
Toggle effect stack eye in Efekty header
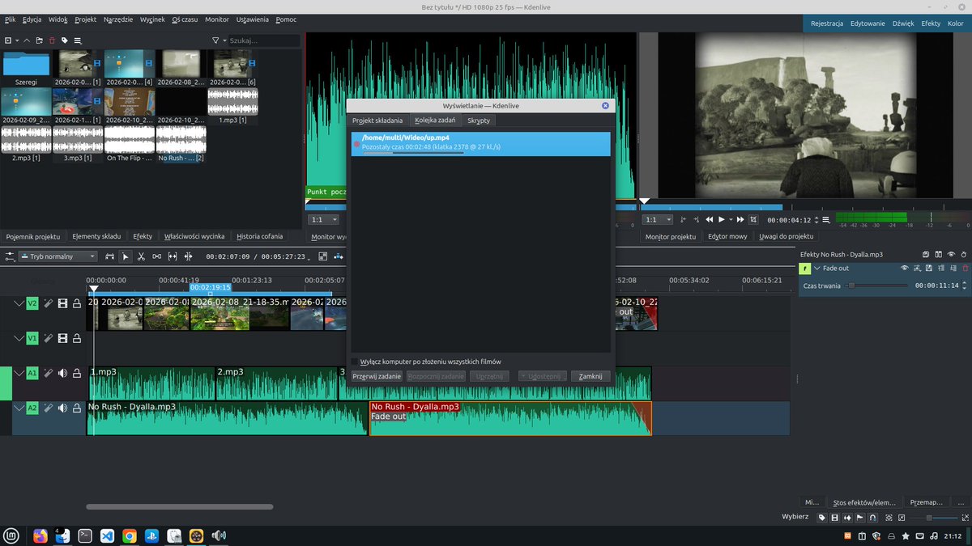point(951,254)
